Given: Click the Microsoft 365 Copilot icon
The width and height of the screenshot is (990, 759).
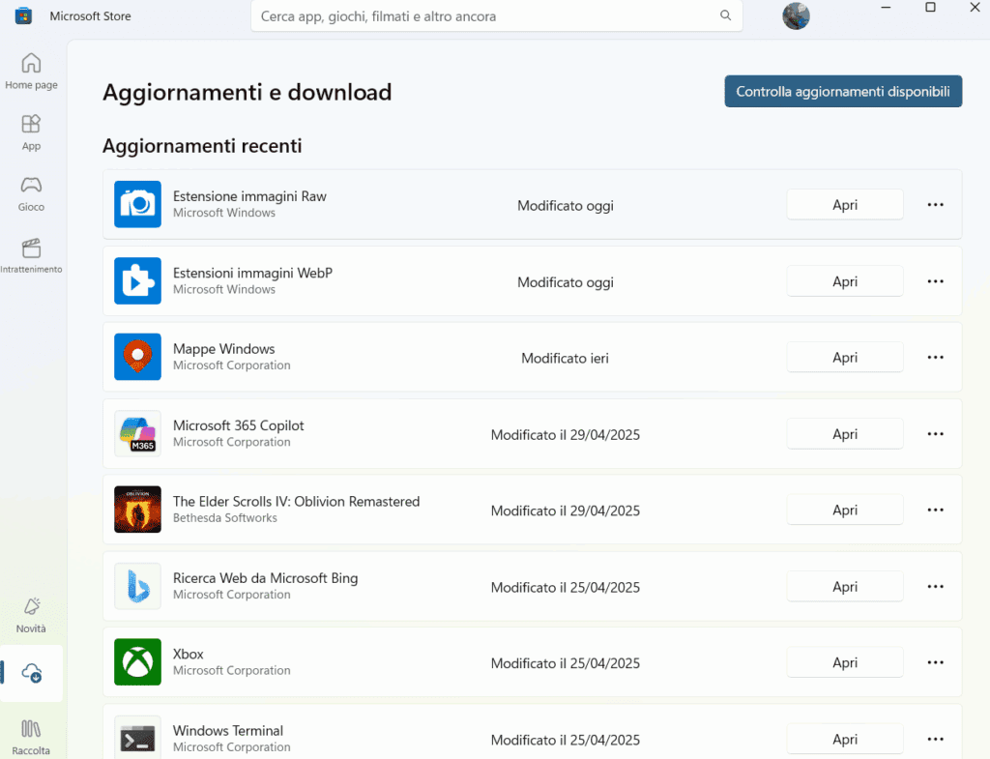Looking at the screenshot, I should tap(137, 433).
